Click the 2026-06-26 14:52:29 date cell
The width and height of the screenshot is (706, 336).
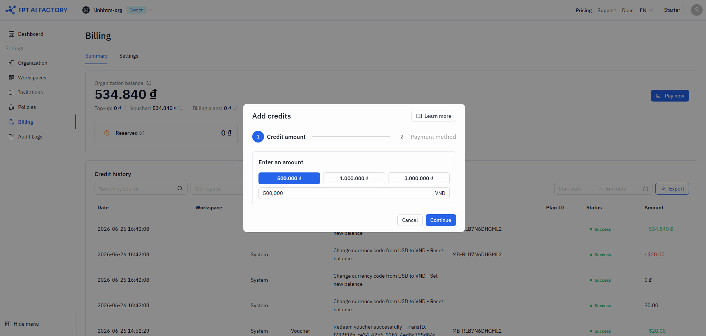pyautogui.click(x=123, y=331)
